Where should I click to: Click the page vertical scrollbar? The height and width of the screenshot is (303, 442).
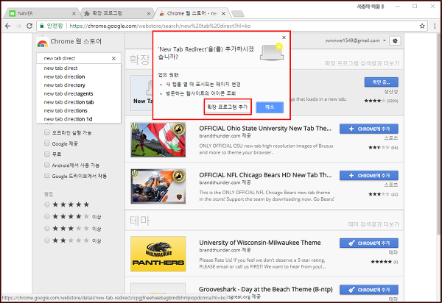point(438,135)
